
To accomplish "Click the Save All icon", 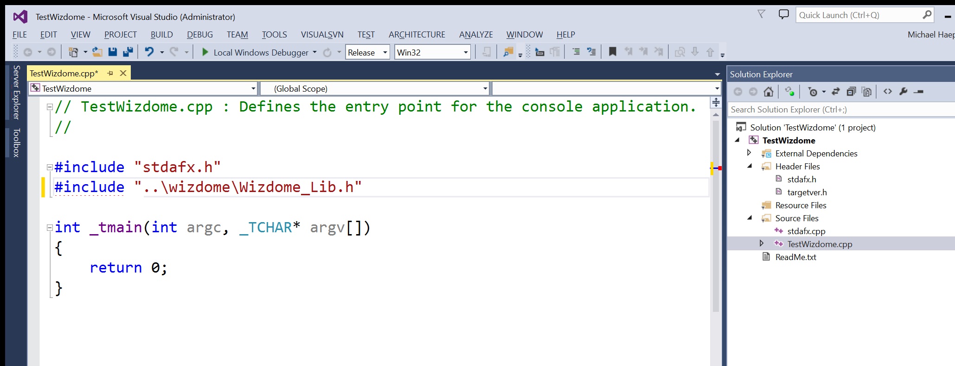I will pos(128,52).
